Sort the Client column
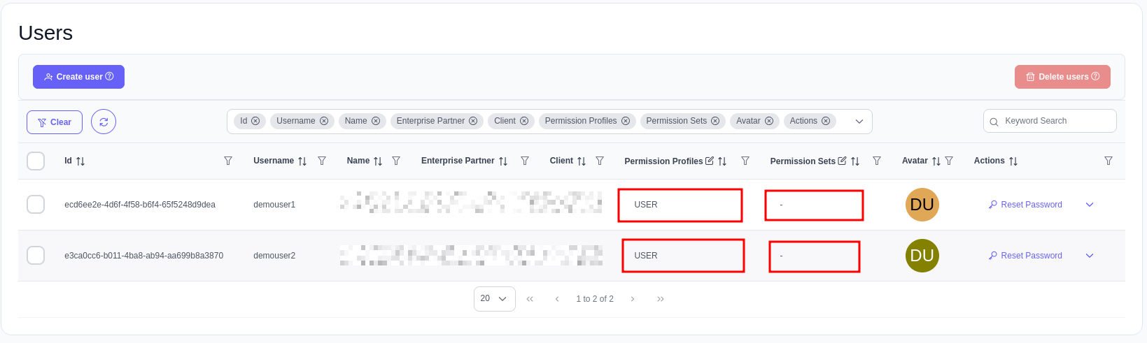This screenshot has width=1147, height=343. tap(582, 161)
